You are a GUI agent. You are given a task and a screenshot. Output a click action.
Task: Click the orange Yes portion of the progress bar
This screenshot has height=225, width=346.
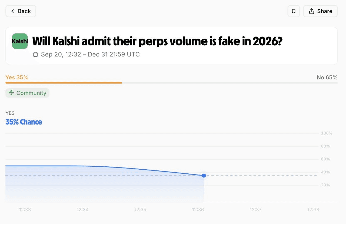pos(64,83)
